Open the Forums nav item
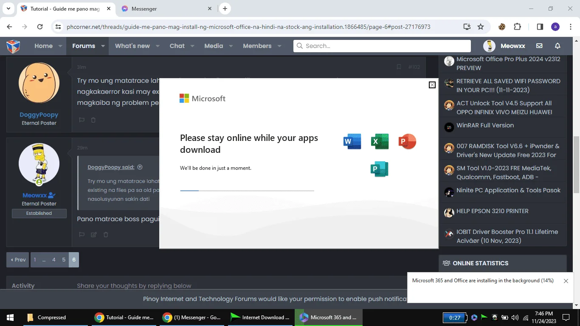The image size is (580, 326). [x=84, y=46]
